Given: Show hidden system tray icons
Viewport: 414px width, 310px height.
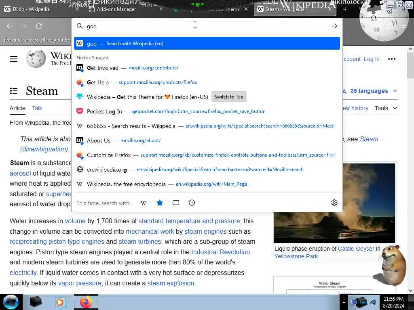Looking at the screenshot, I should tap(344, 302).
